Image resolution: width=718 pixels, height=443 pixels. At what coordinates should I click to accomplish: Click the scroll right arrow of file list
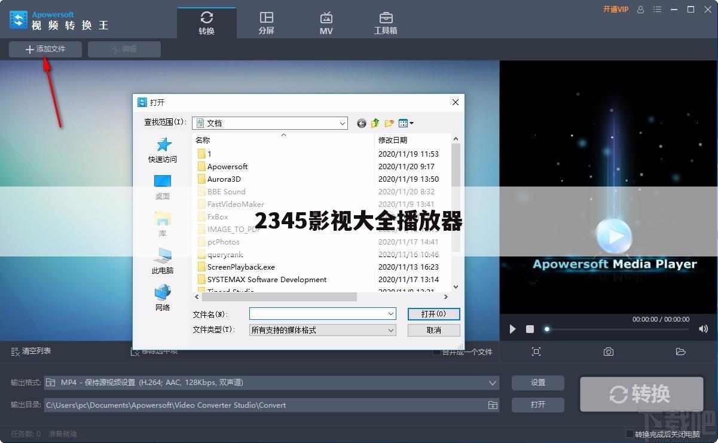click(x=446, y=297)
